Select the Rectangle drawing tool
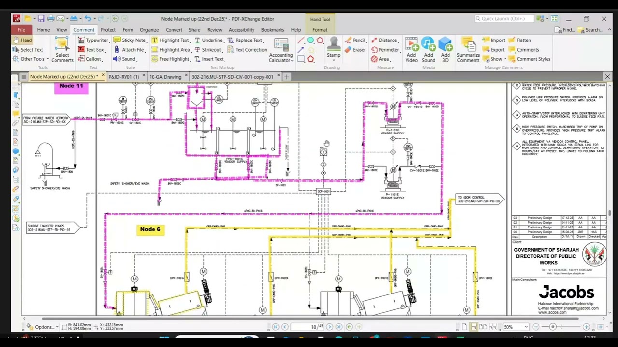This screenshot has width=618, height=347. coord(301,59)
